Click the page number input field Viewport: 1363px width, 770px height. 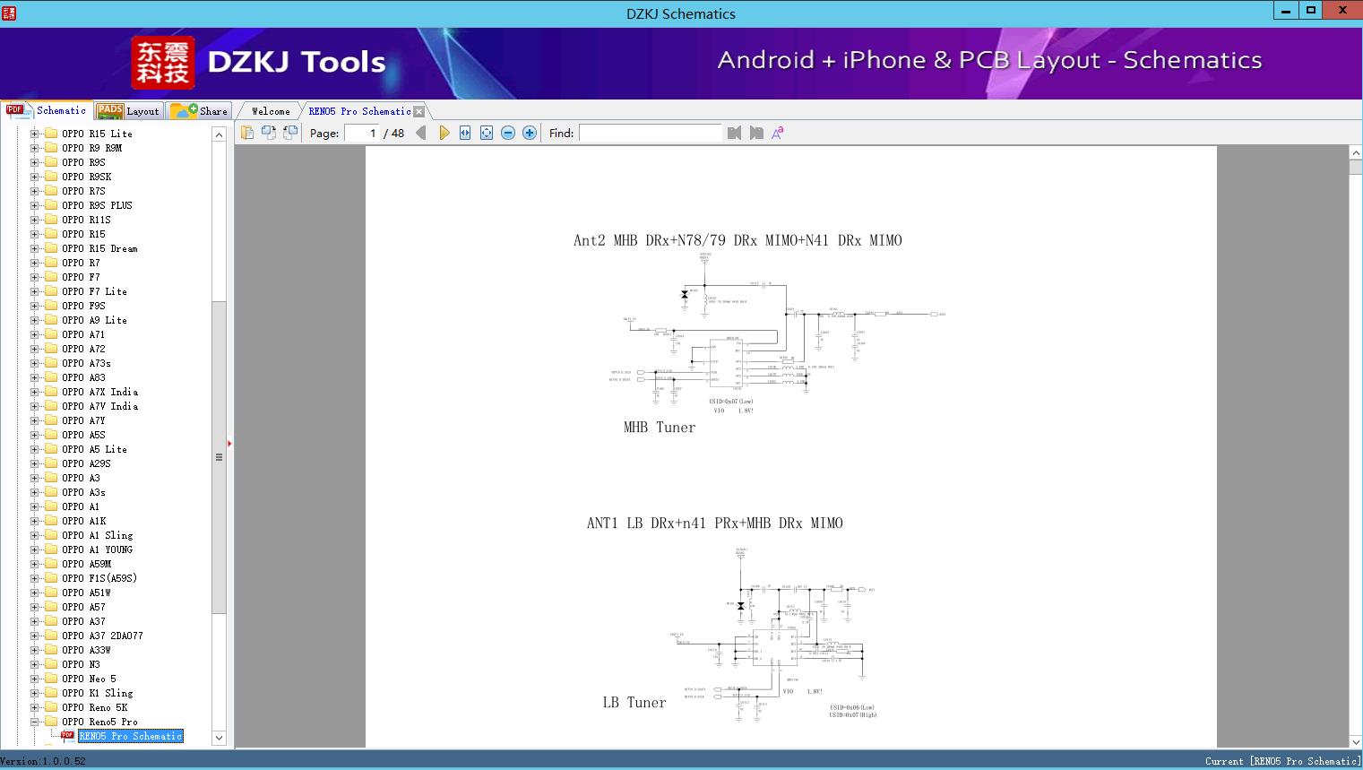(360, 133)
